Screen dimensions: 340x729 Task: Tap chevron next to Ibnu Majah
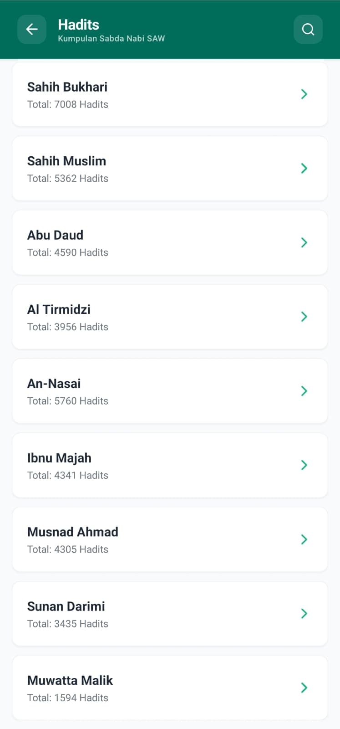(x=304, y=465)
